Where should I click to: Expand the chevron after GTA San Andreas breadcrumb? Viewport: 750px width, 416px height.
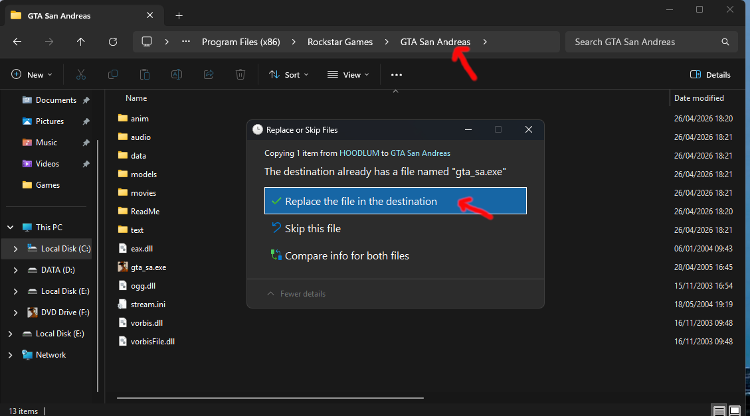coord(485,42)
